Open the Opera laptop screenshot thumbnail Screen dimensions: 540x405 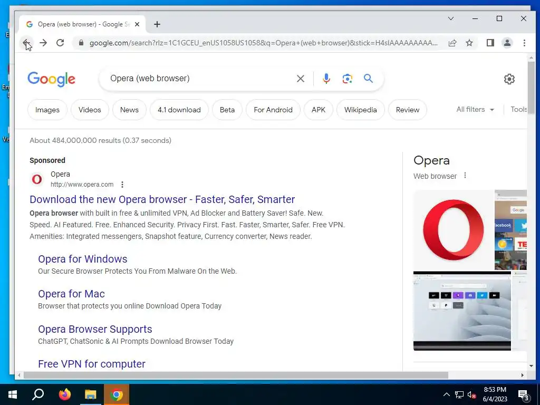click(462, 311)
